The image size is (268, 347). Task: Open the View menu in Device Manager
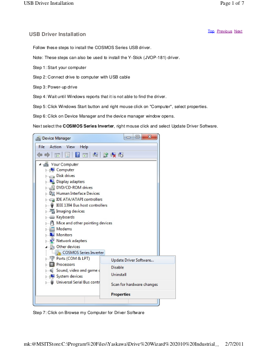pyautogui.click(x=70, y=147)
